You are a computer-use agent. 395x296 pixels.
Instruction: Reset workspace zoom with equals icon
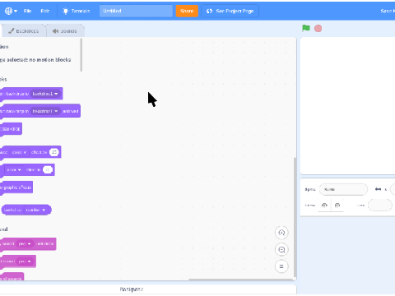point(281,266)
